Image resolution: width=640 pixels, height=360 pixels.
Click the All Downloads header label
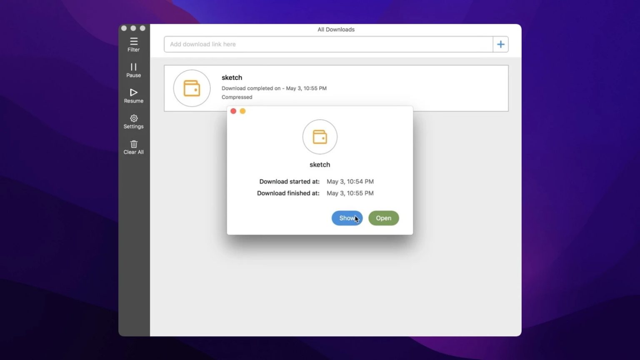(336, 29)
